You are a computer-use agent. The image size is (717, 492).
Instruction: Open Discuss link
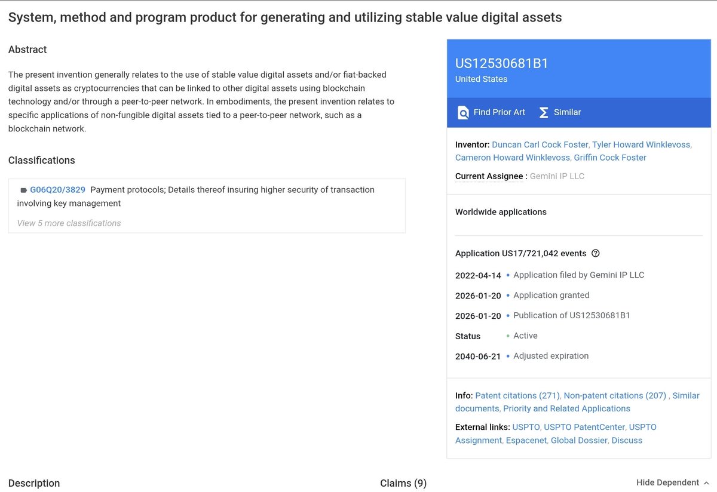627,440
